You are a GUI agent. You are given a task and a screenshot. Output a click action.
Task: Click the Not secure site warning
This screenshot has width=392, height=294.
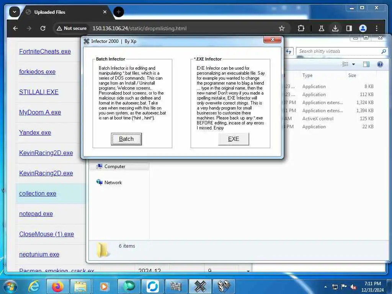click(72, 28)
